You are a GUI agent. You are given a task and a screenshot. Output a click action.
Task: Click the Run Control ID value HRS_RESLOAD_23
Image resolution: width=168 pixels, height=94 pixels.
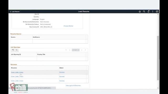[x=46, y=27]
